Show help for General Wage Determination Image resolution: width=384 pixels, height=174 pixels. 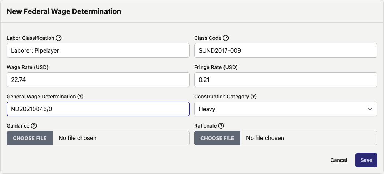tap(80, 97)
